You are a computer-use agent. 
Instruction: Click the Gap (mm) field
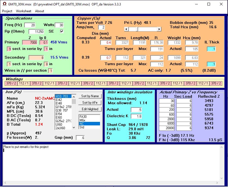tap(80, 138)
